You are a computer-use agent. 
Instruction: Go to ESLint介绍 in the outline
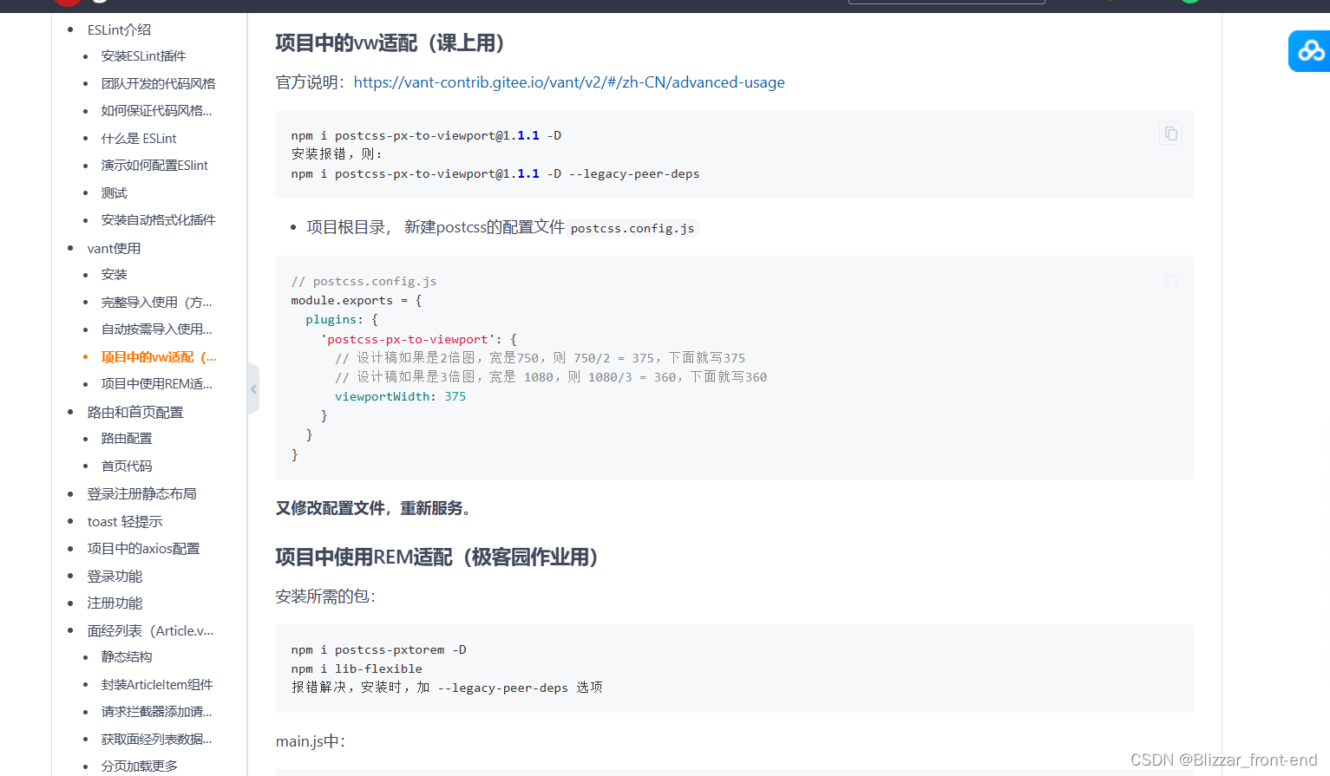119,29
